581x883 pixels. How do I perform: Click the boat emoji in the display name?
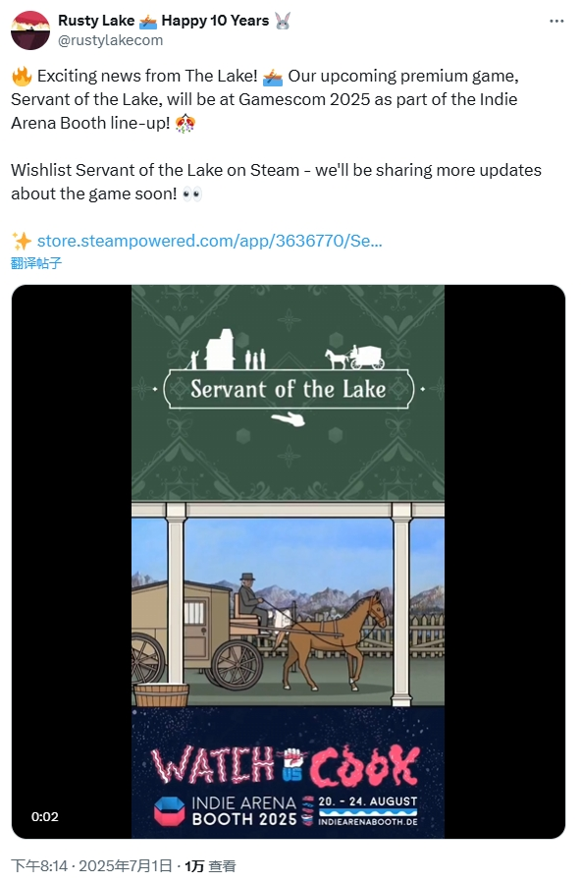click(x=148, y=22)
